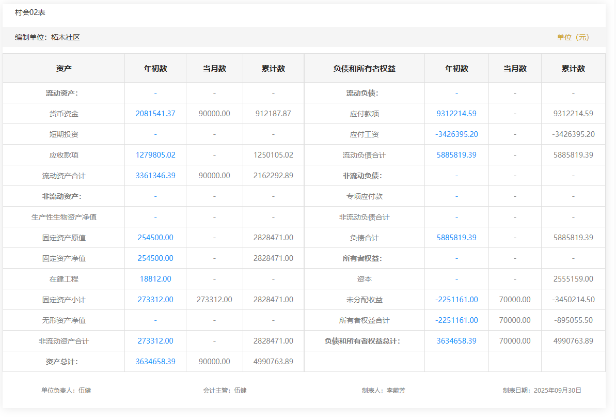Open the 流动资产合计 opening balance 3361346.39

pos(155,176)
